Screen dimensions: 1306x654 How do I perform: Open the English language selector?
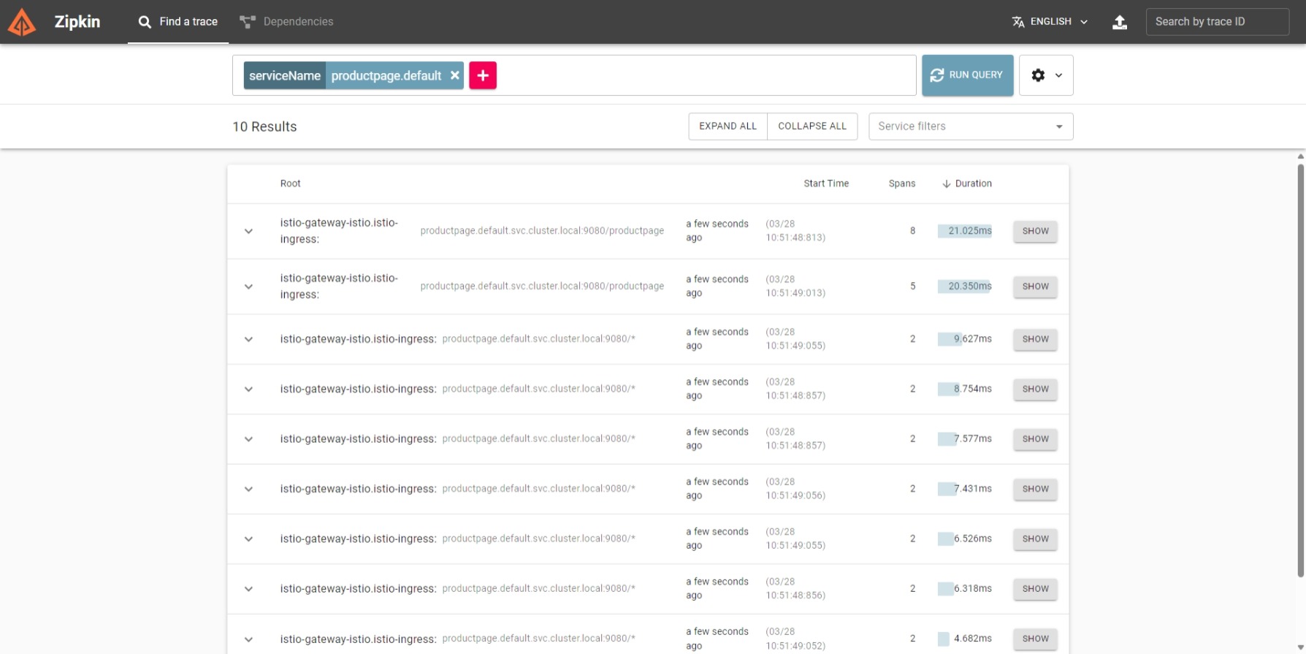[1050, 22]
